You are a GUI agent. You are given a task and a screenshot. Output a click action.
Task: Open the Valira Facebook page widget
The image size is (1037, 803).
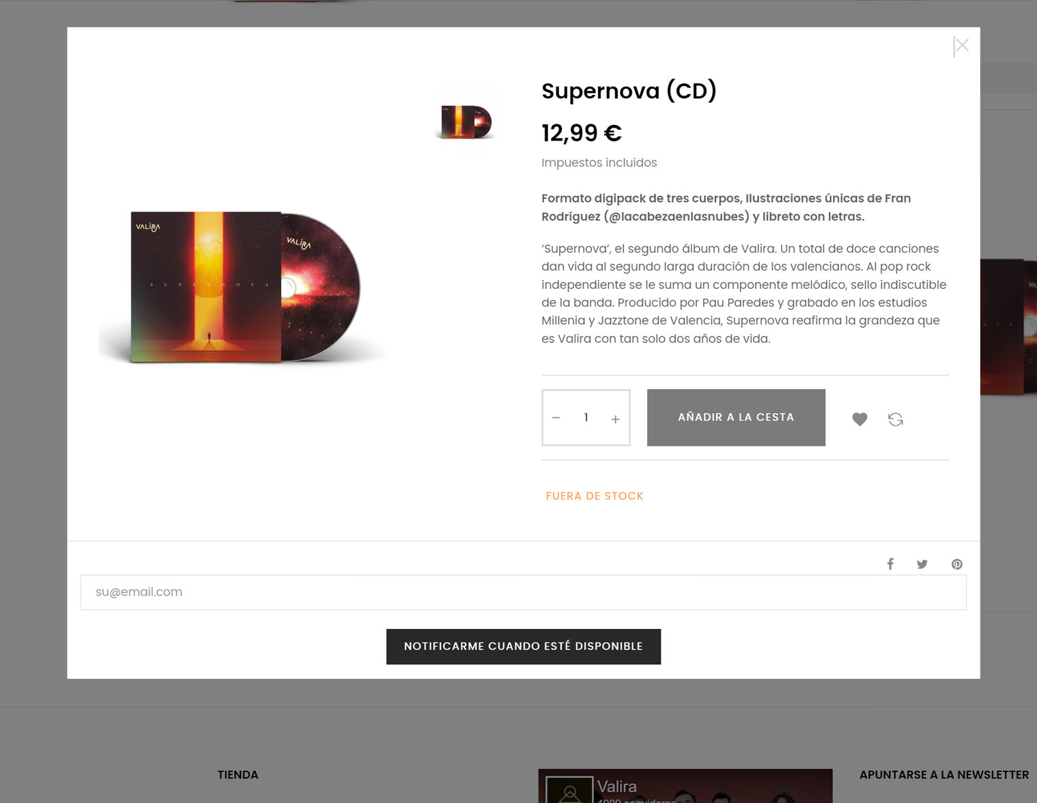[x=685, y=786]
